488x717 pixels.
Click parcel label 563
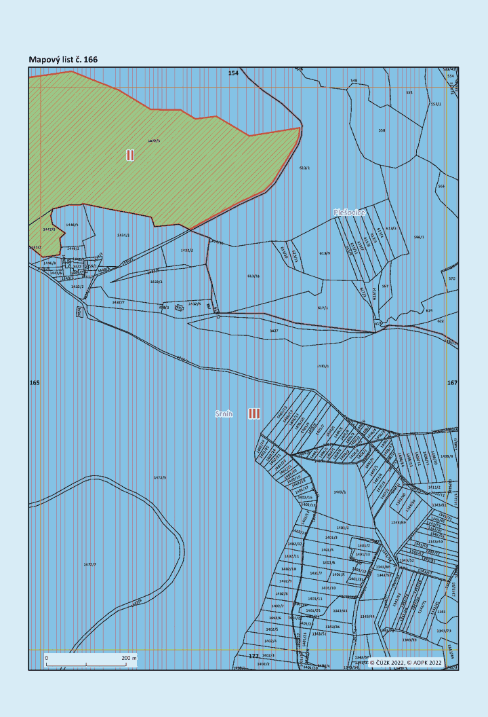click(x=441, y=186)
